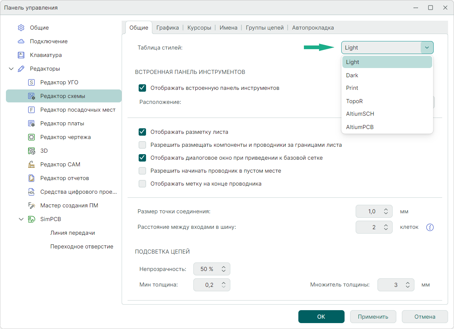The width and height of the screenshot is (454, 329).
Task: Collapse the Редакторы tree section
Action: click(x=11, y=69)
